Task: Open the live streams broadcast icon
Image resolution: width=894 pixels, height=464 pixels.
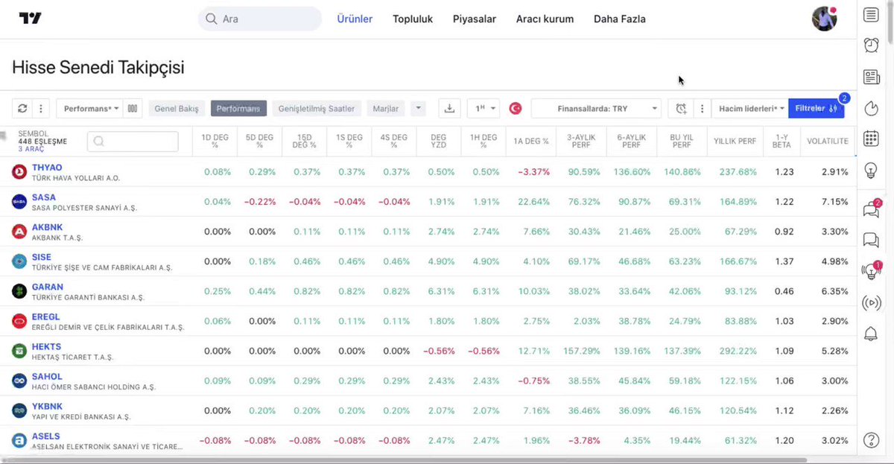Action: pyautogui.click(x=871, y=302)
